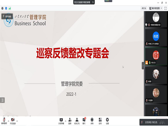Viewport: 168px width, 126px height.
Task: Open the Chat (聊天) icon with notification badge
Action: [x=84, y=121]
